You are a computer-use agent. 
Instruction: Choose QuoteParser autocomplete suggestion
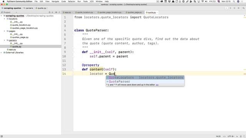(145, 82)
